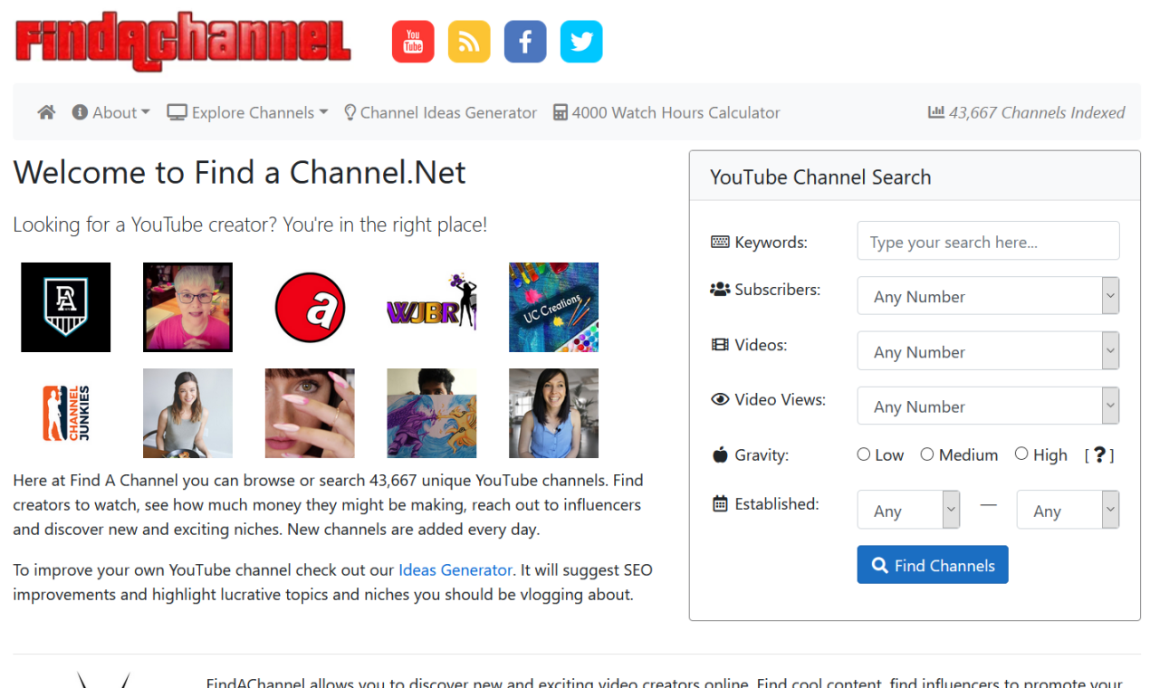Open the About menu
The height and width of the screenshot is (688, 1150).
point(110,111)
